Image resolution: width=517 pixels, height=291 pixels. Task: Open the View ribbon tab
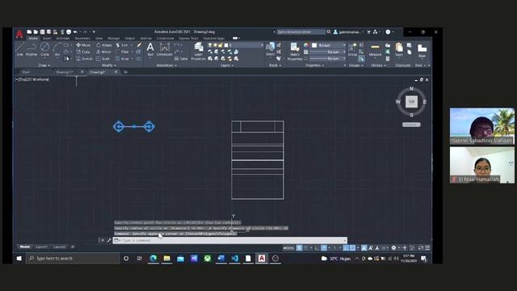[99, 38]
